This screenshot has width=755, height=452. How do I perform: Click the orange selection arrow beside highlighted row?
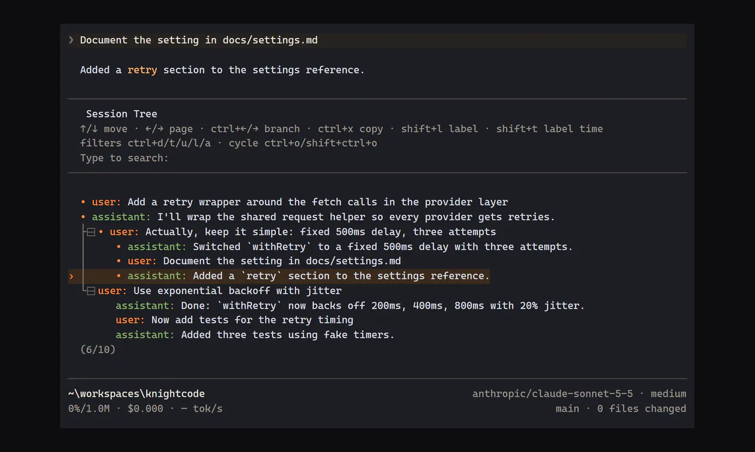[71, 276]
